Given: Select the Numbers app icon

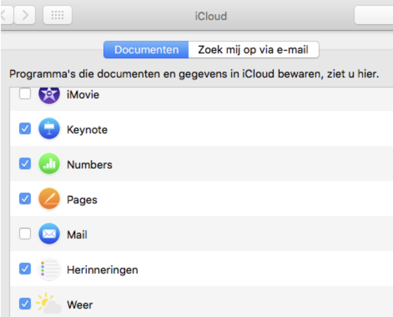Looking at the screenshot, I should [49, 164].
